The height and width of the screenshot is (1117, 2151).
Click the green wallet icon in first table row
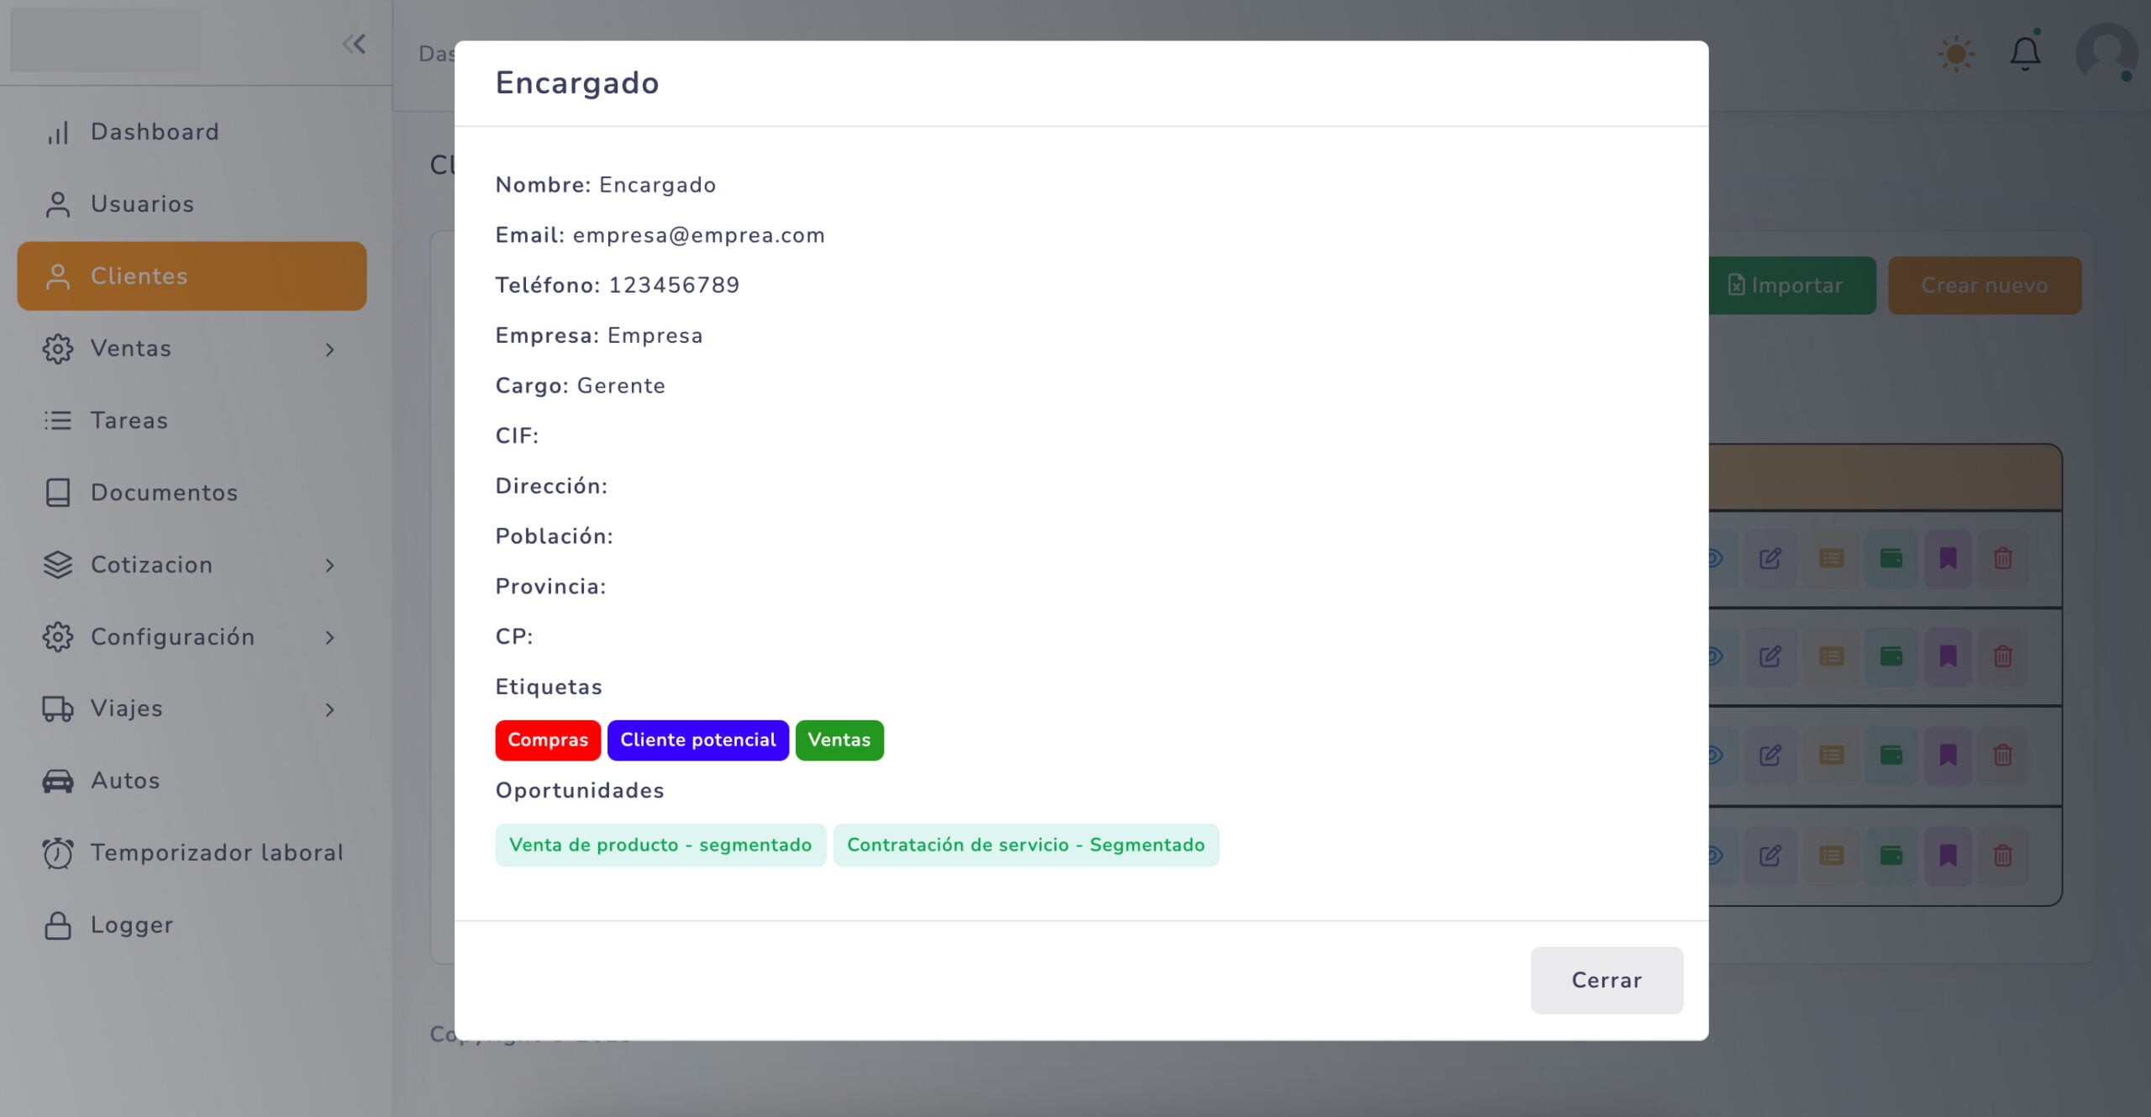(x=1891, y=559)
